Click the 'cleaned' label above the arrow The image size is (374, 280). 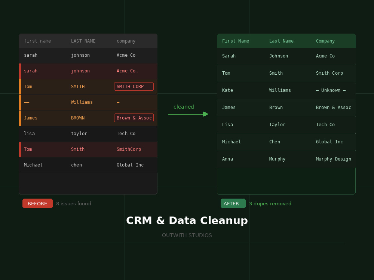click(x=184, y=107)
